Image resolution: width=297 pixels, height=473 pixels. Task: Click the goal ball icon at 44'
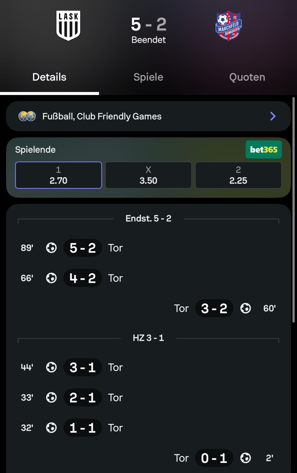pyautogui.click(x=51, y=367)
